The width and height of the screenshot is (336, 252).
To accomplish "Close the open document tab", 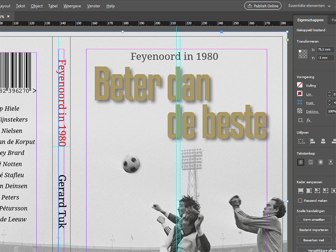I will click(x=8, y=16).
